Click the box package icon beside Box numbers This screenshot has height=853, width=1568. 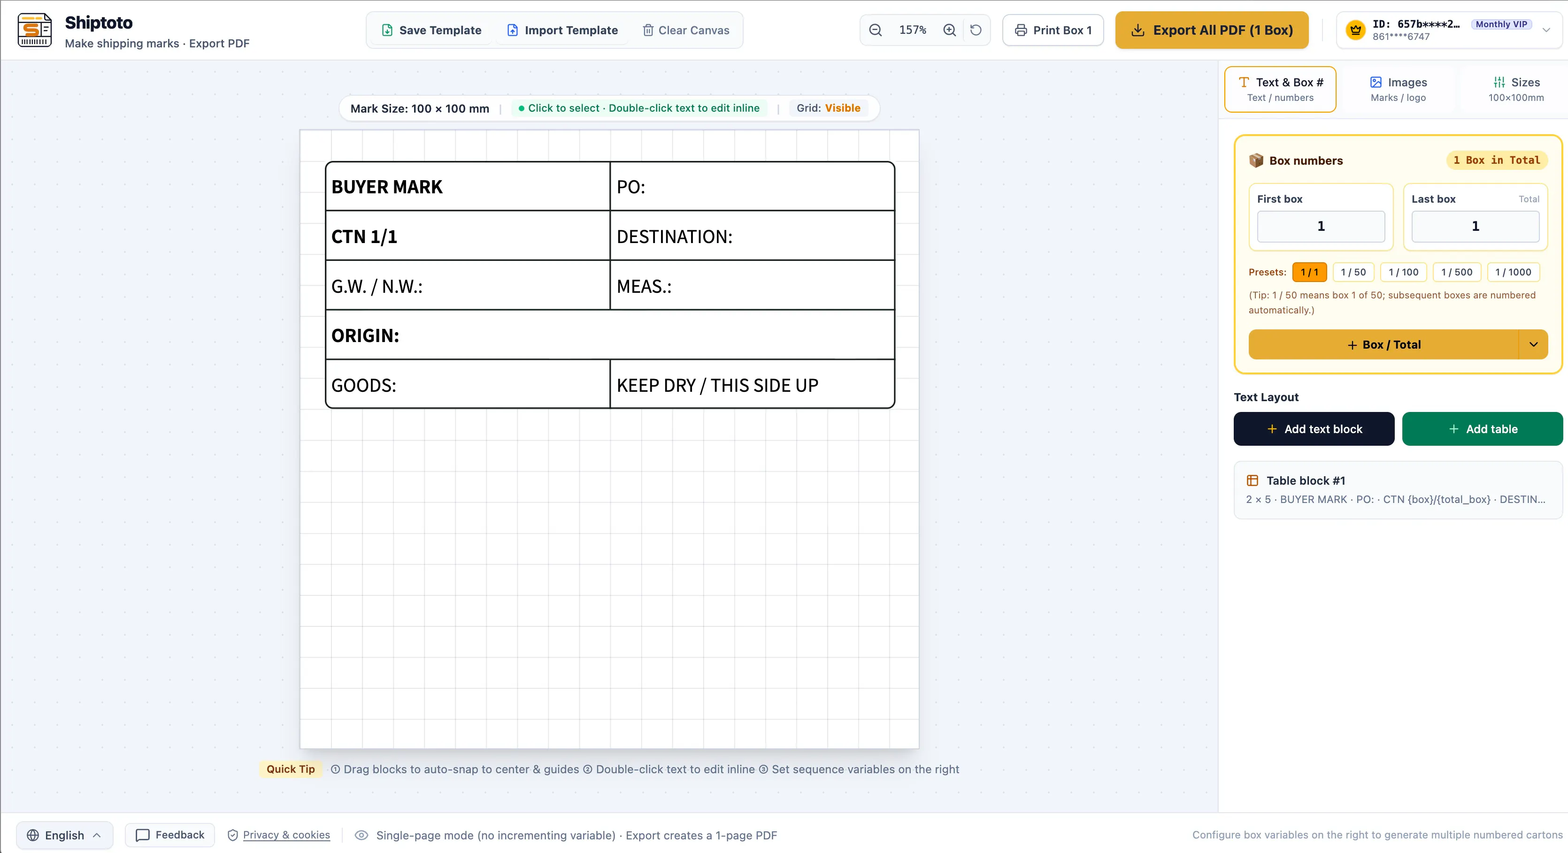coord(1256,160)
